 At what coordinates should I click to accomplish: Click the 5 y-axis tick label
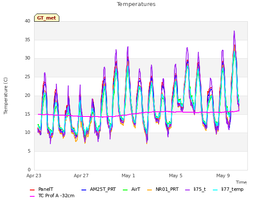[29, 151]
